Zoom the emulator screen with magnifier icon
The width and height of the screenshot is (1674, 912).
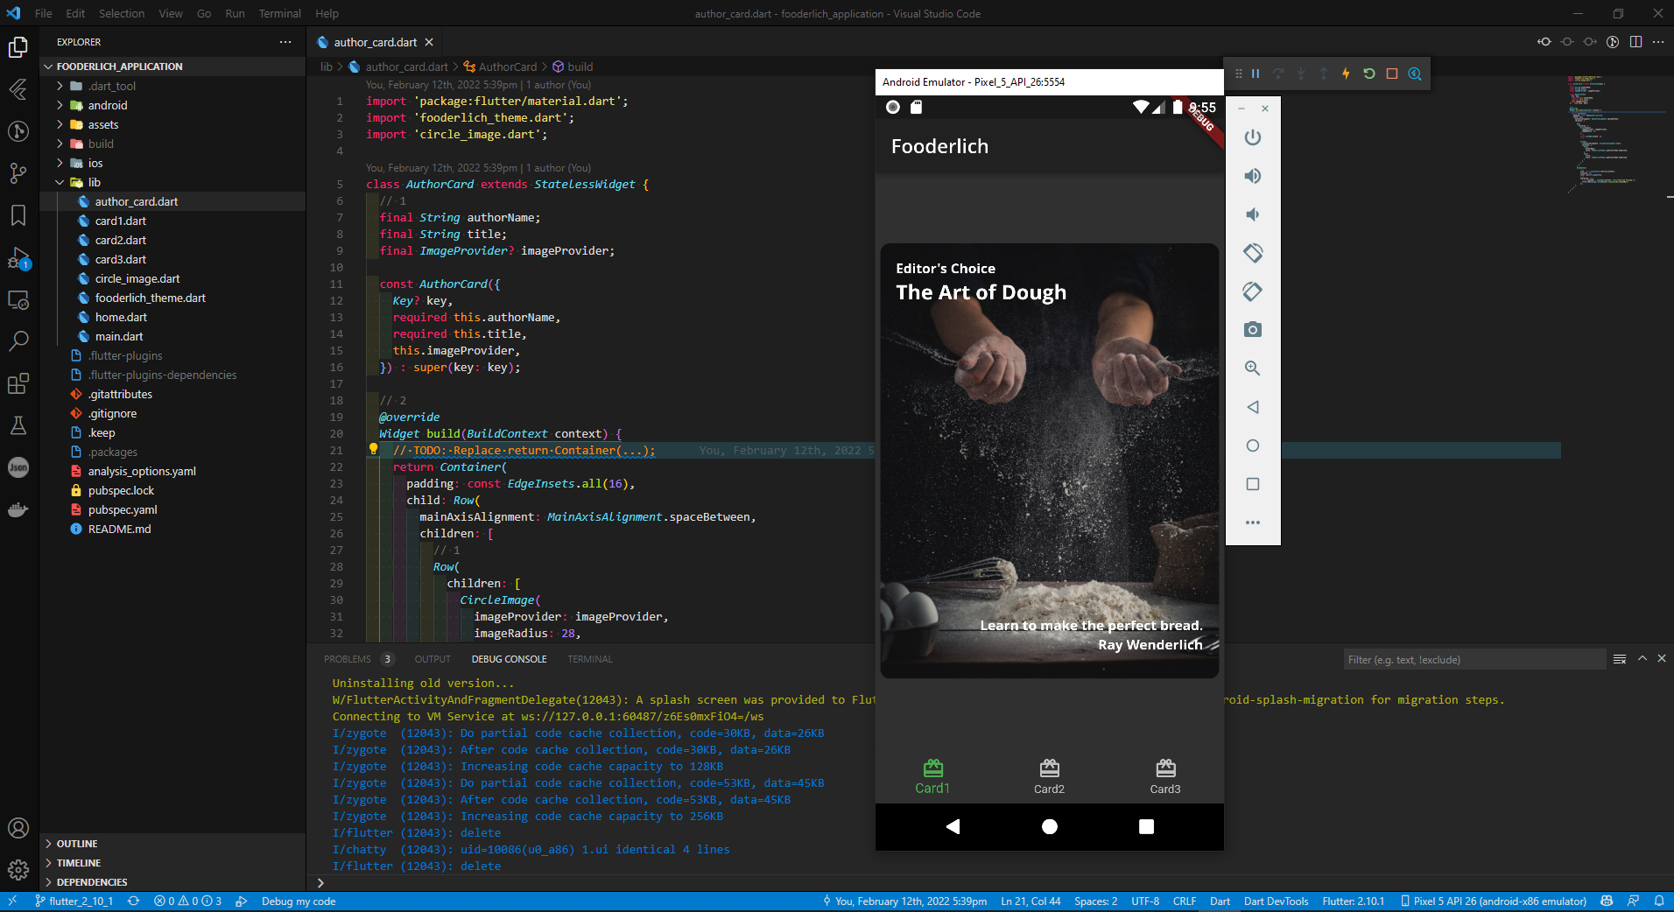(1253, 368)
